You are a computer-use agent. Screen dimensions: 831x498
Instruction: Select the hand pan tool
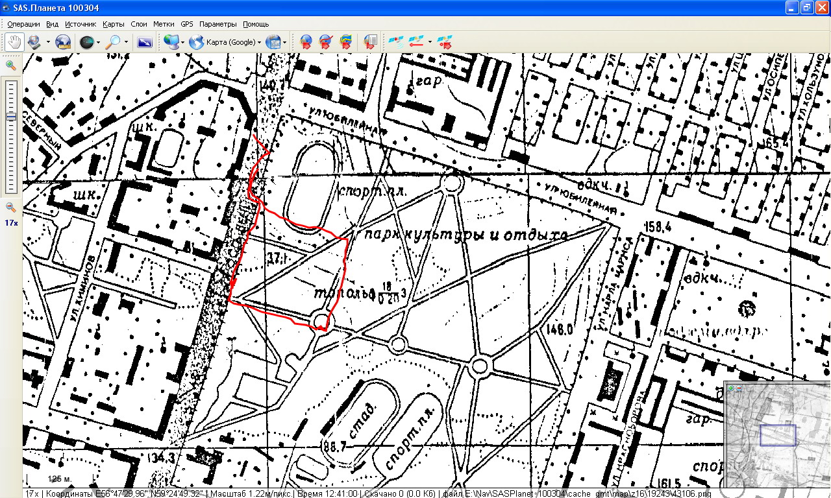tap(14, 42)
